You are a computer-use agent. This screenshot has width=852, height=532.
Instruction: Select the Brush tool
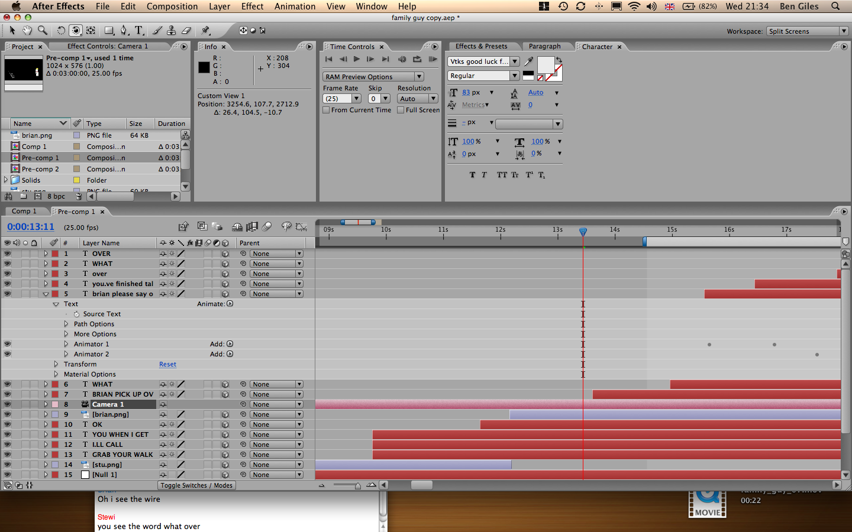point(157,30)
